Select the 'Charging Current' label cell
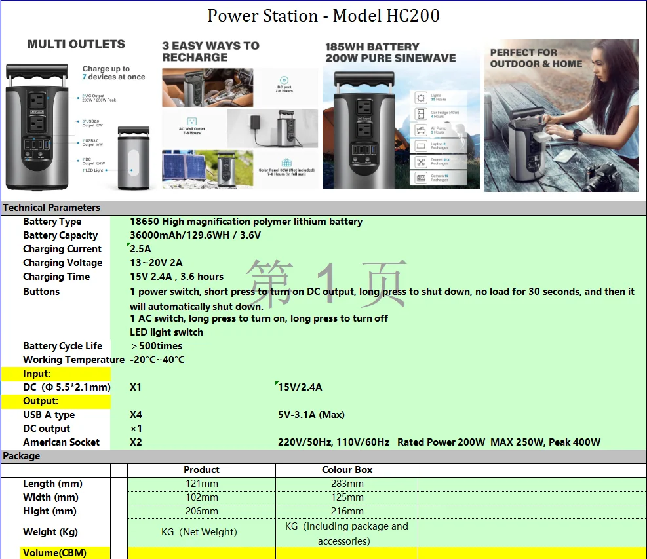This screenshot has height=559, width=647. 62,249
